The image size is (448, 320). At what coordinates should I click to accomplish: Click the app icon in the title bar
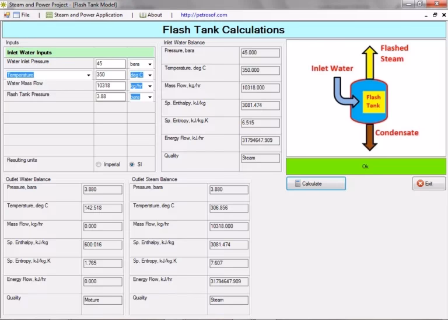[x=3, y=5]
